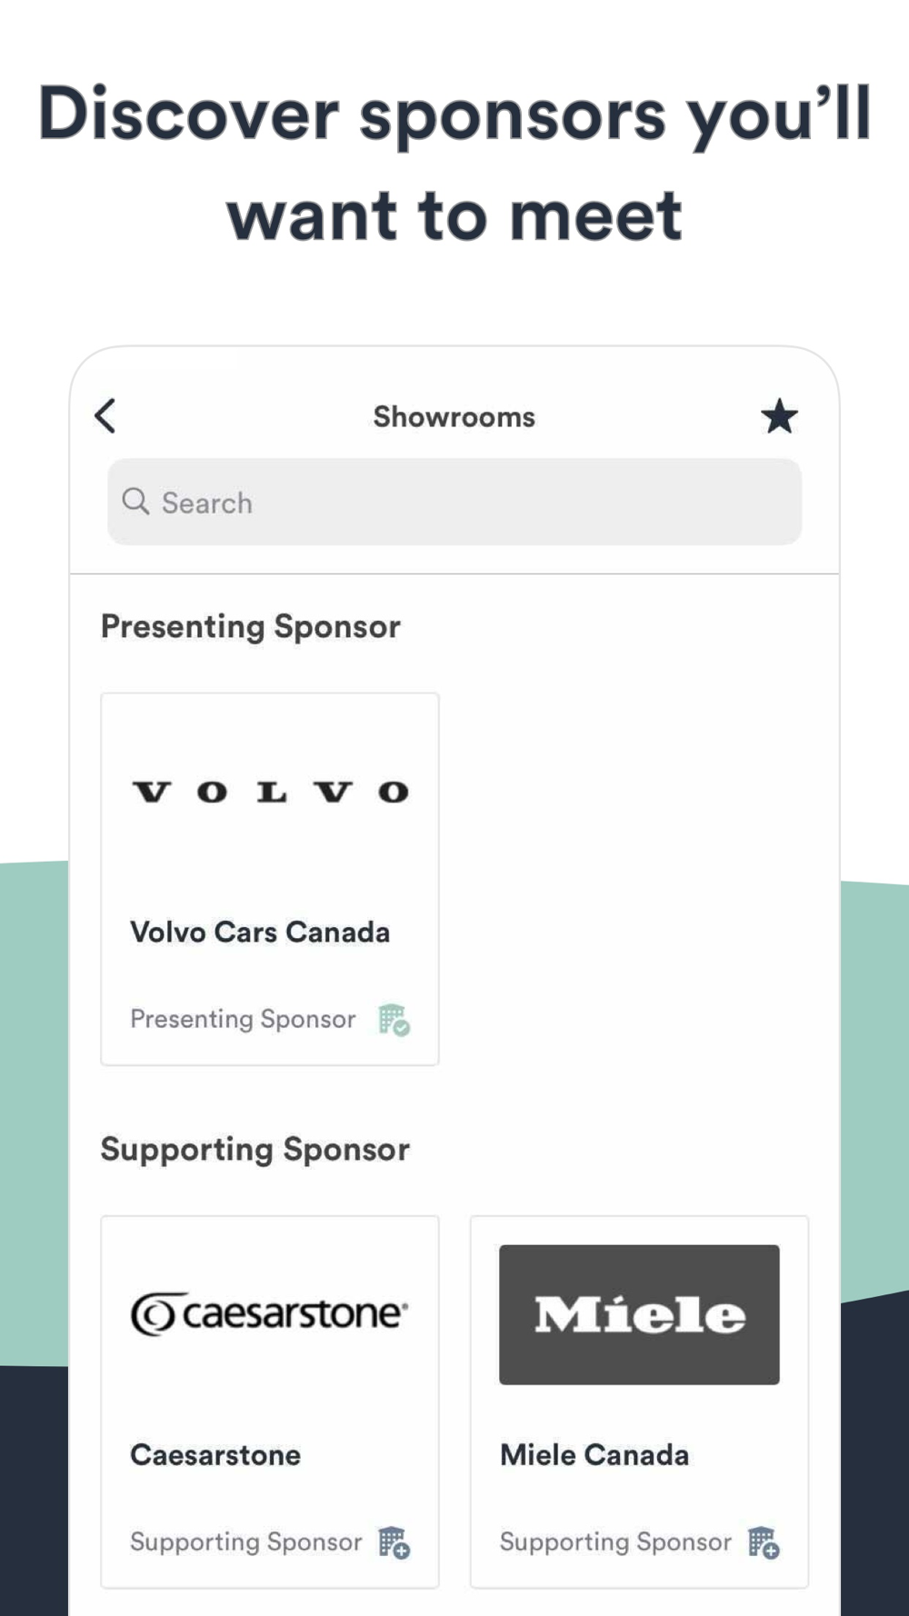Tap the Showrooms page title
Image resolution: width=909 pixels, height=1616 pixels.
pos(454,416)
